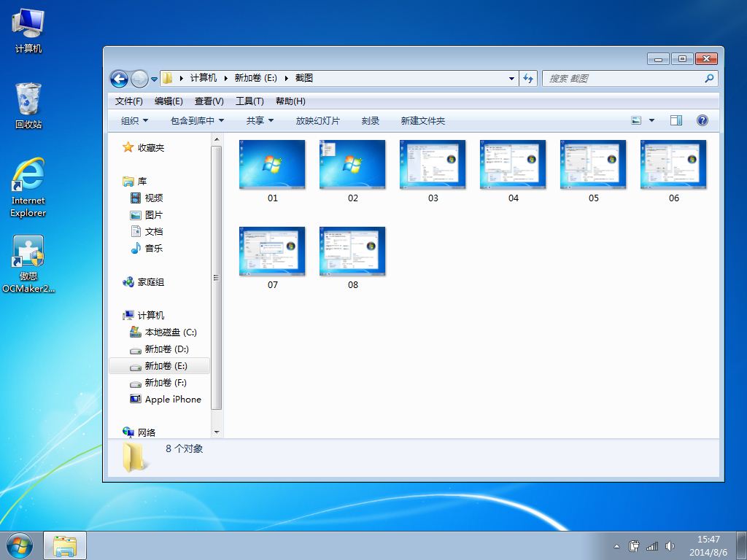This screenshot has width=747, height=560.
Task: Open the 组织 dropdown
Action: pyautogui.click(x=134, y=121)
